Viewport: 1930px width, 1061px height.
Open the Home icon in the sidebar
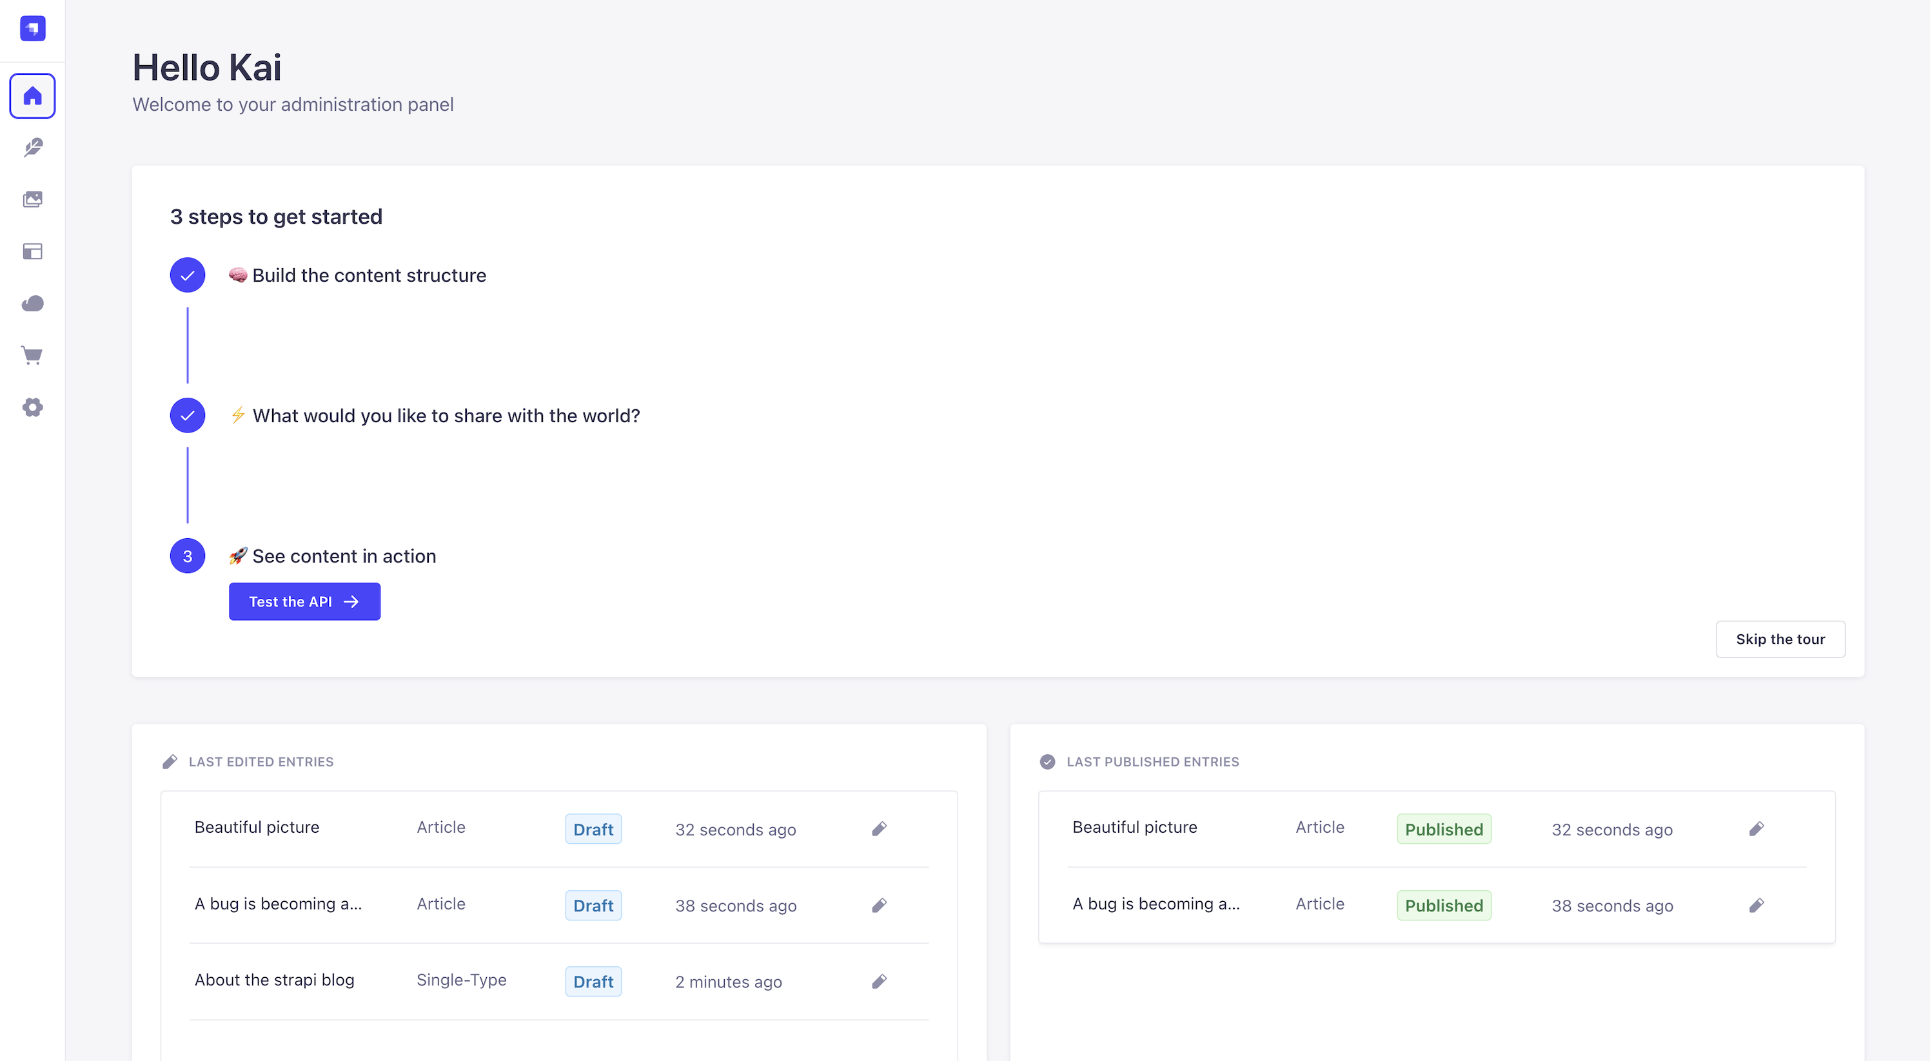tap(32, 96)
